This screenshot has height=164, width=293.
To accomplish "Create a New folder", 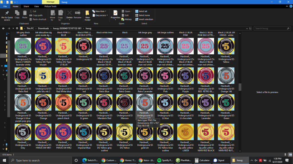I will pos(88,16).
